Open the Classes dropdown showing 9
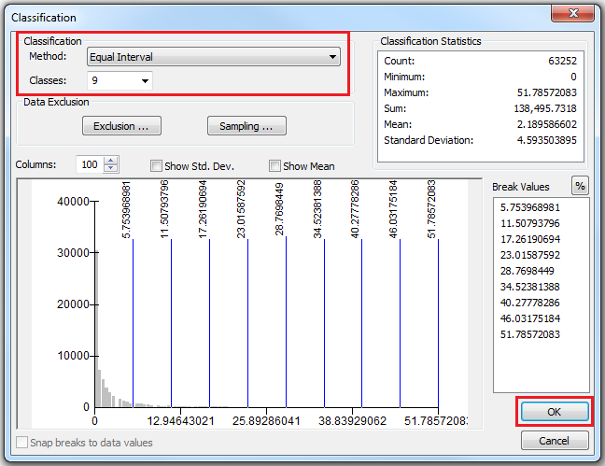 pyautogui.click(x=120, y=80)
